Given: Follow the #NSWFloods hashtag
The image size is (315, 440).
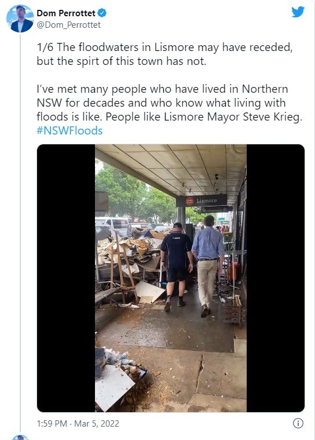Looking at the screenshot, I should coord(69,131).
